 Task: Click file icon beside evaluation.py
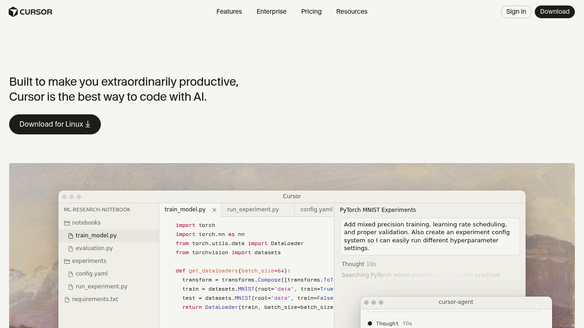71,248
